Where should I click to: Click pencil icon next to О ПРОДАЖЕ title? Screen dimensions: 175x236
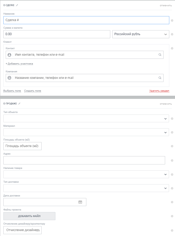(19, 104)
